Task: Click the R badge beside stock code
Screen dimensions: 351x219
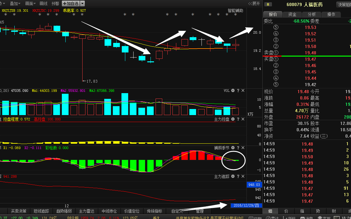Action: tap(268, 4)
